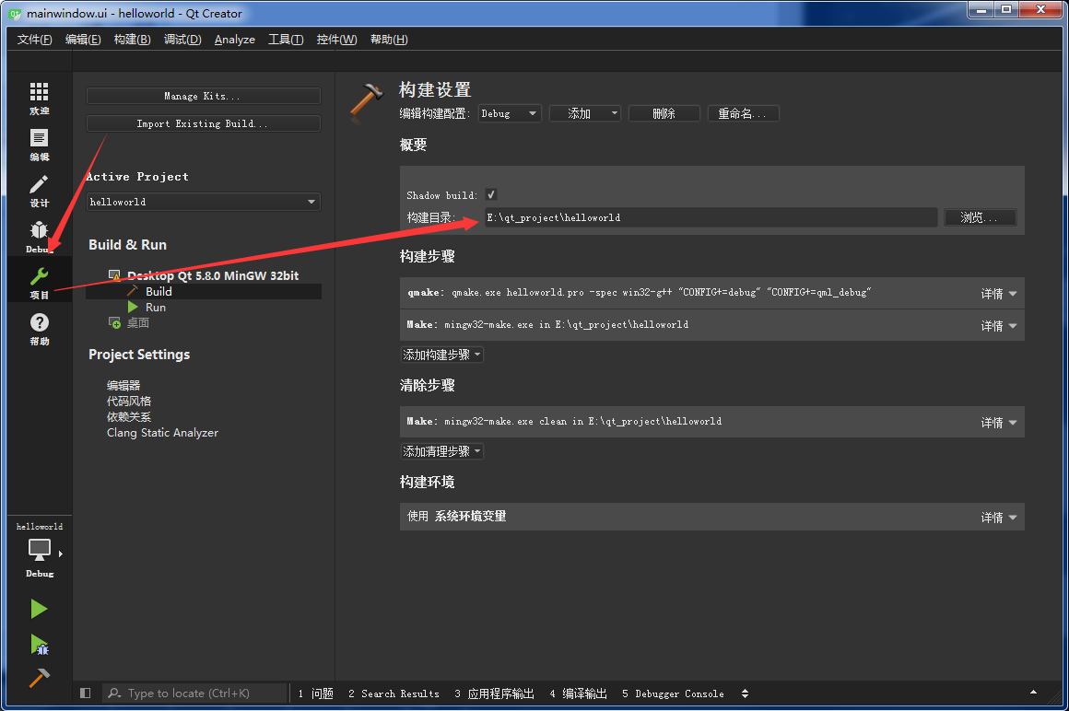1069x711 pixels.
Task: Open the 添加清理步骤 dropdown
Action: 441,451
